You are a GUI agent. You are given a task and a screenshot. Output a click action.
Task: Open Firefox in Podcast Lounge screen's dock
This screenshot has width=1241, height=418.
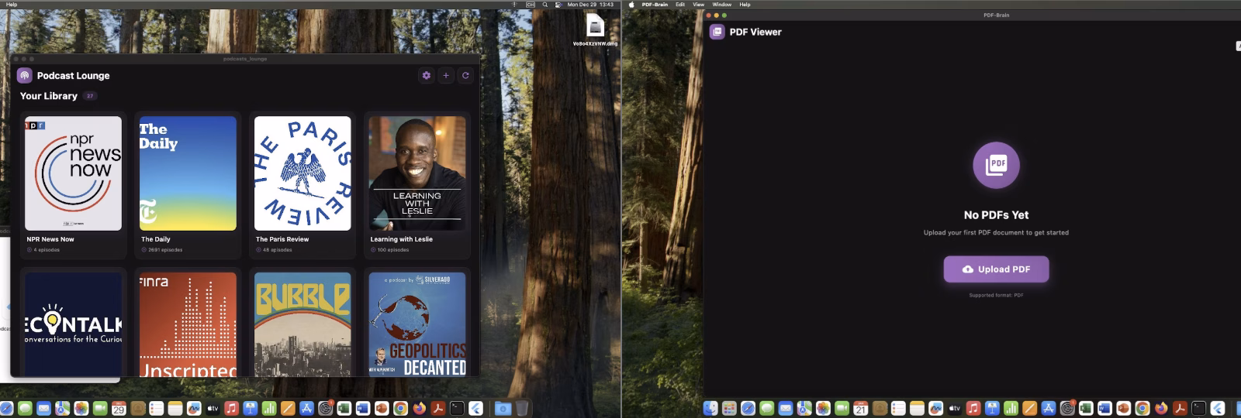click(419, 409)
